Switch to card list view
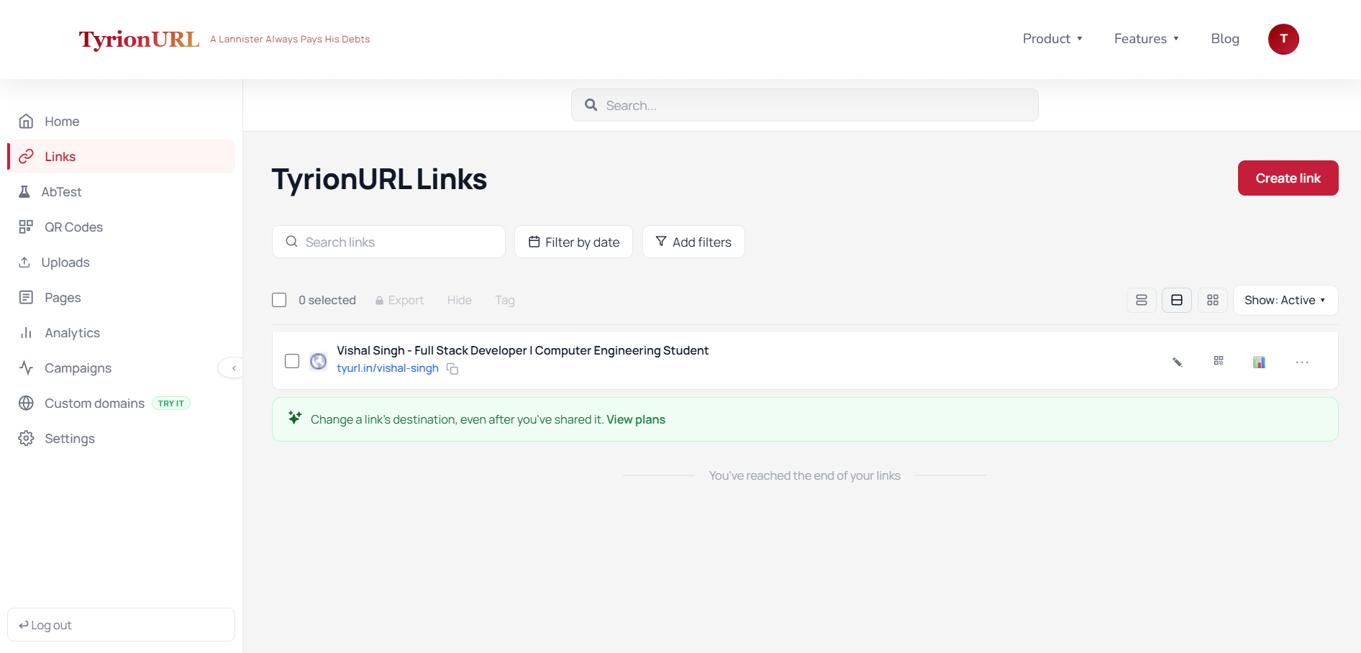Image resolution: width=1361 pixels, height=653 pixels. [x=1177, y=300]
